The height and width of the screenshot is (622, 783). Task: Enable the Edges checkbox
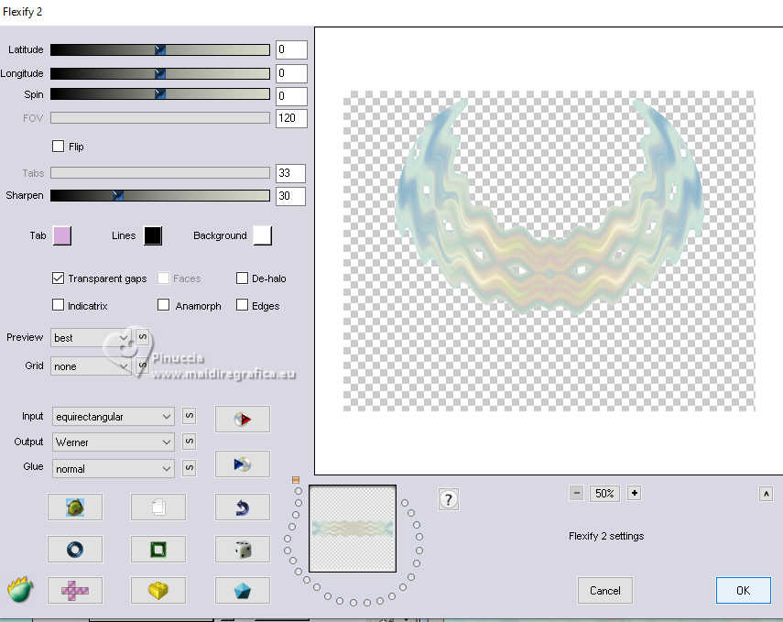click(x=242, y=305)
